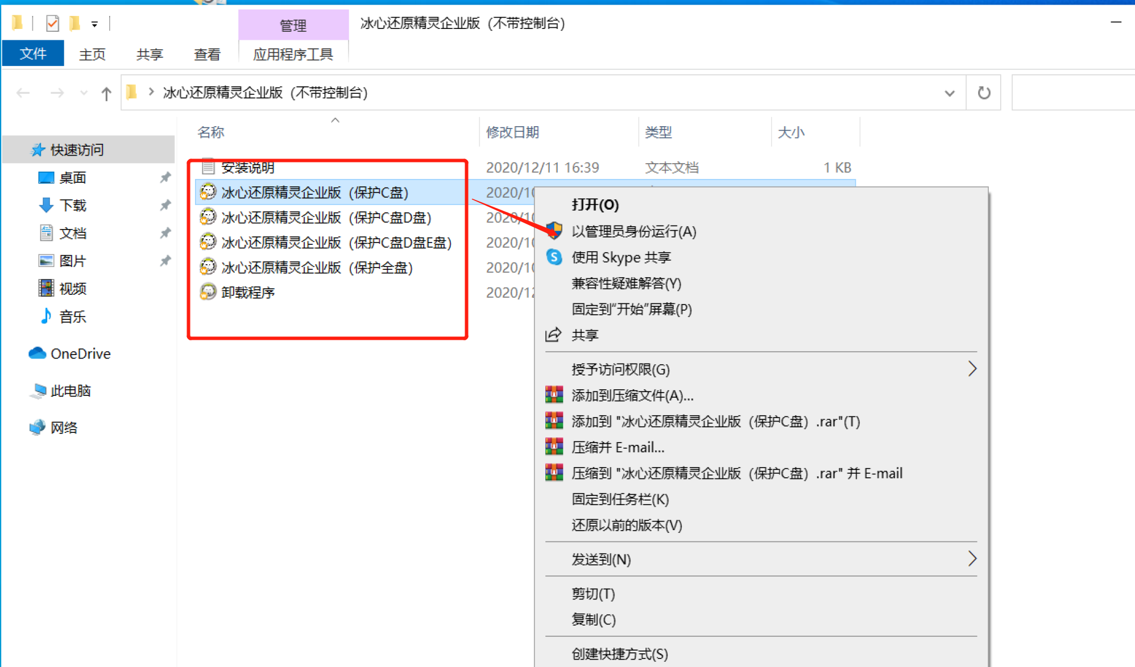Screen dimensions: 1135x667
Task: Switch to the 共享 ribbon tab
Action: point(150,54)
